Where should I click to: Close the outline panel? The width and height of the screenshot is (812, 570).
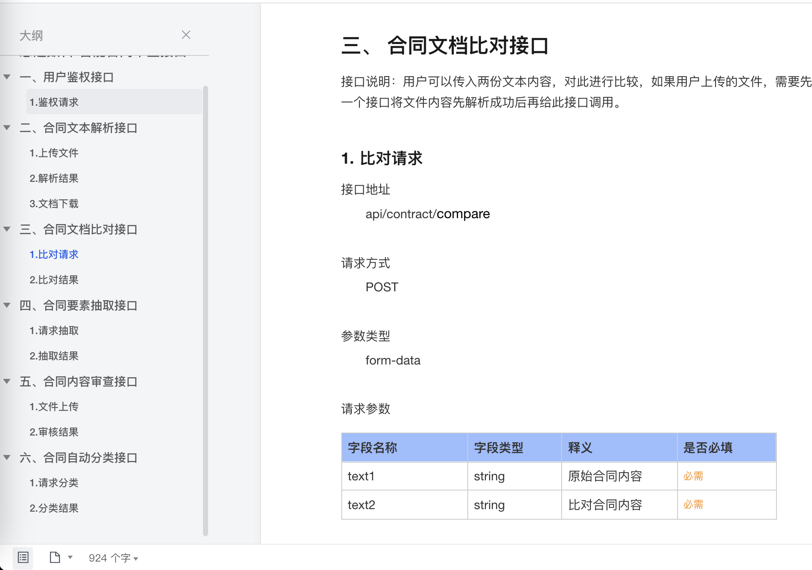click(186, 35)
